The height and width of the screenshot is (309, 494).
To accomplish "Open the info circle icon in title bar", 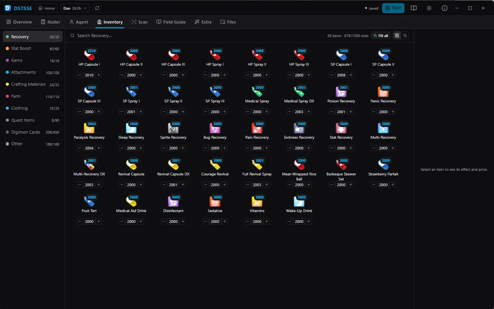I will [x=445, y=8].
